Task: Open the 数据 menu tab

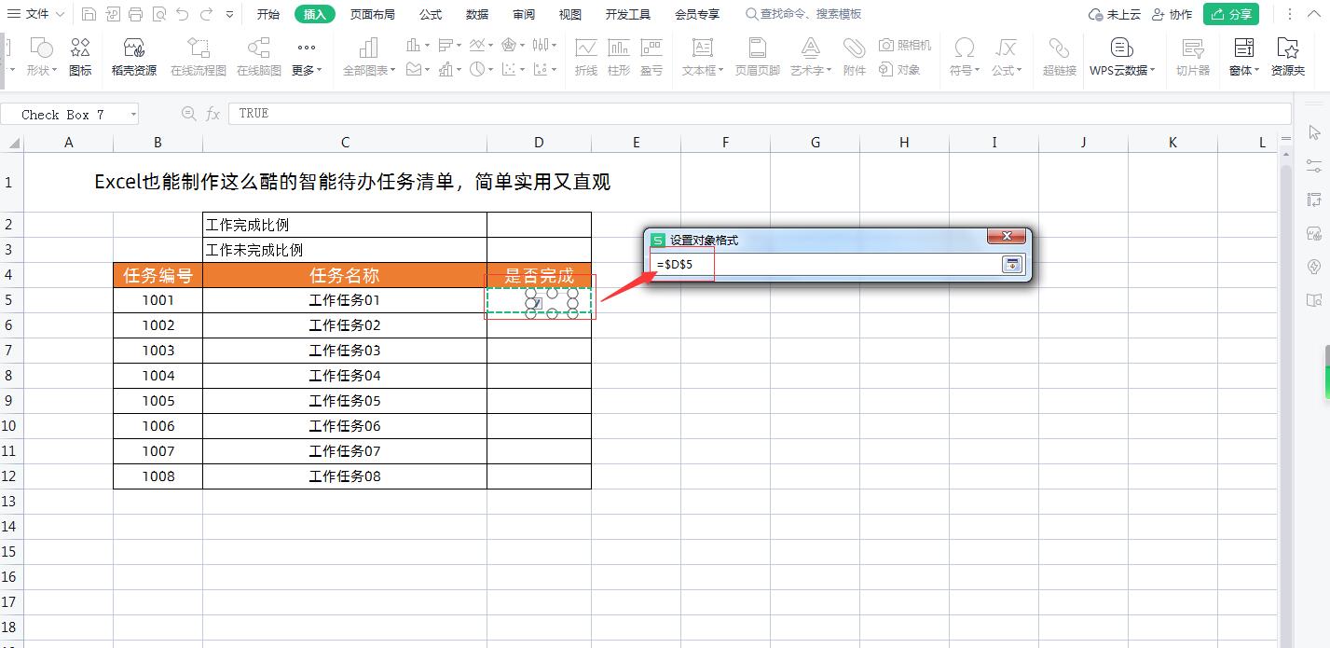Action: (476, 13)
